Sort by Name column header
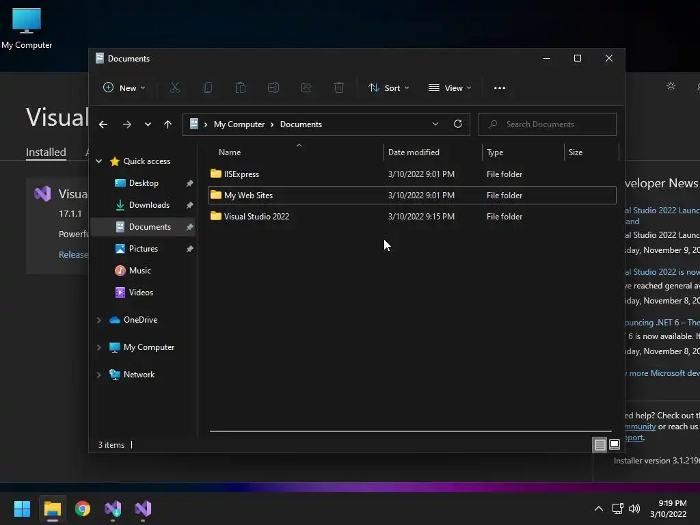 click(230, 152)
